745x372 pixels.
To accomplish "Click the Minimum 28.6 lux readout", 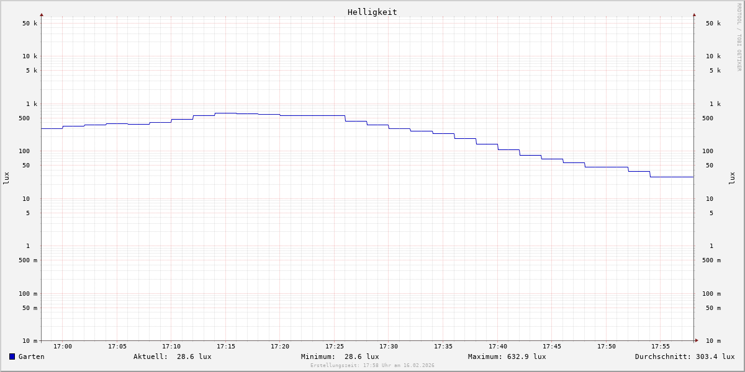I will 340,356.
